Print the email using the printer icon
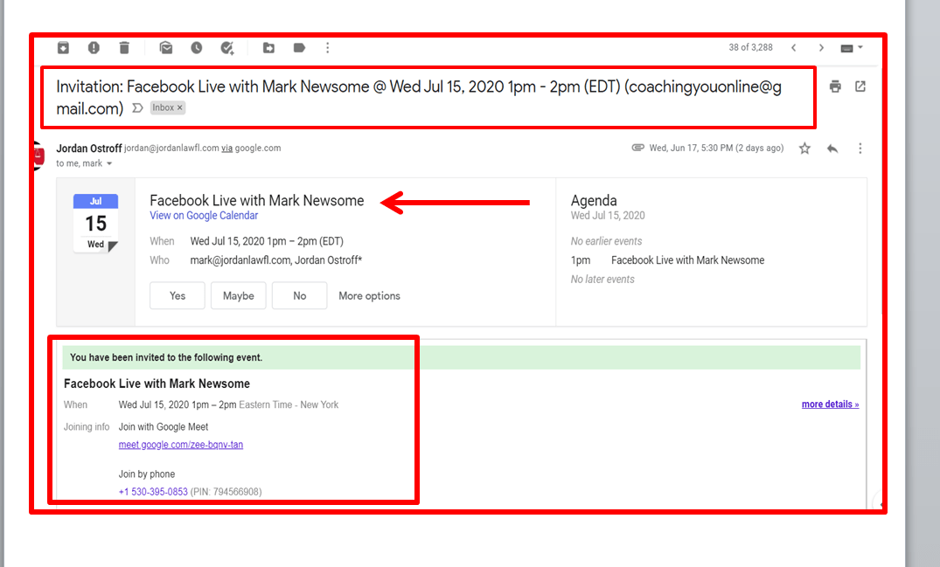 pyautogui.click(x=835, y=86)
